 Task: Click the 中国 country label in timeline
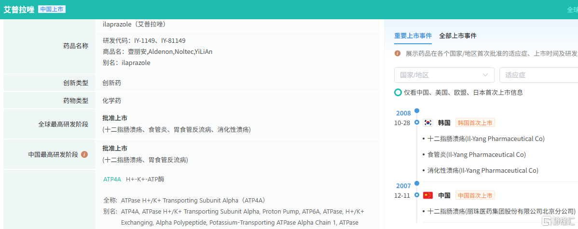[444, 195]
